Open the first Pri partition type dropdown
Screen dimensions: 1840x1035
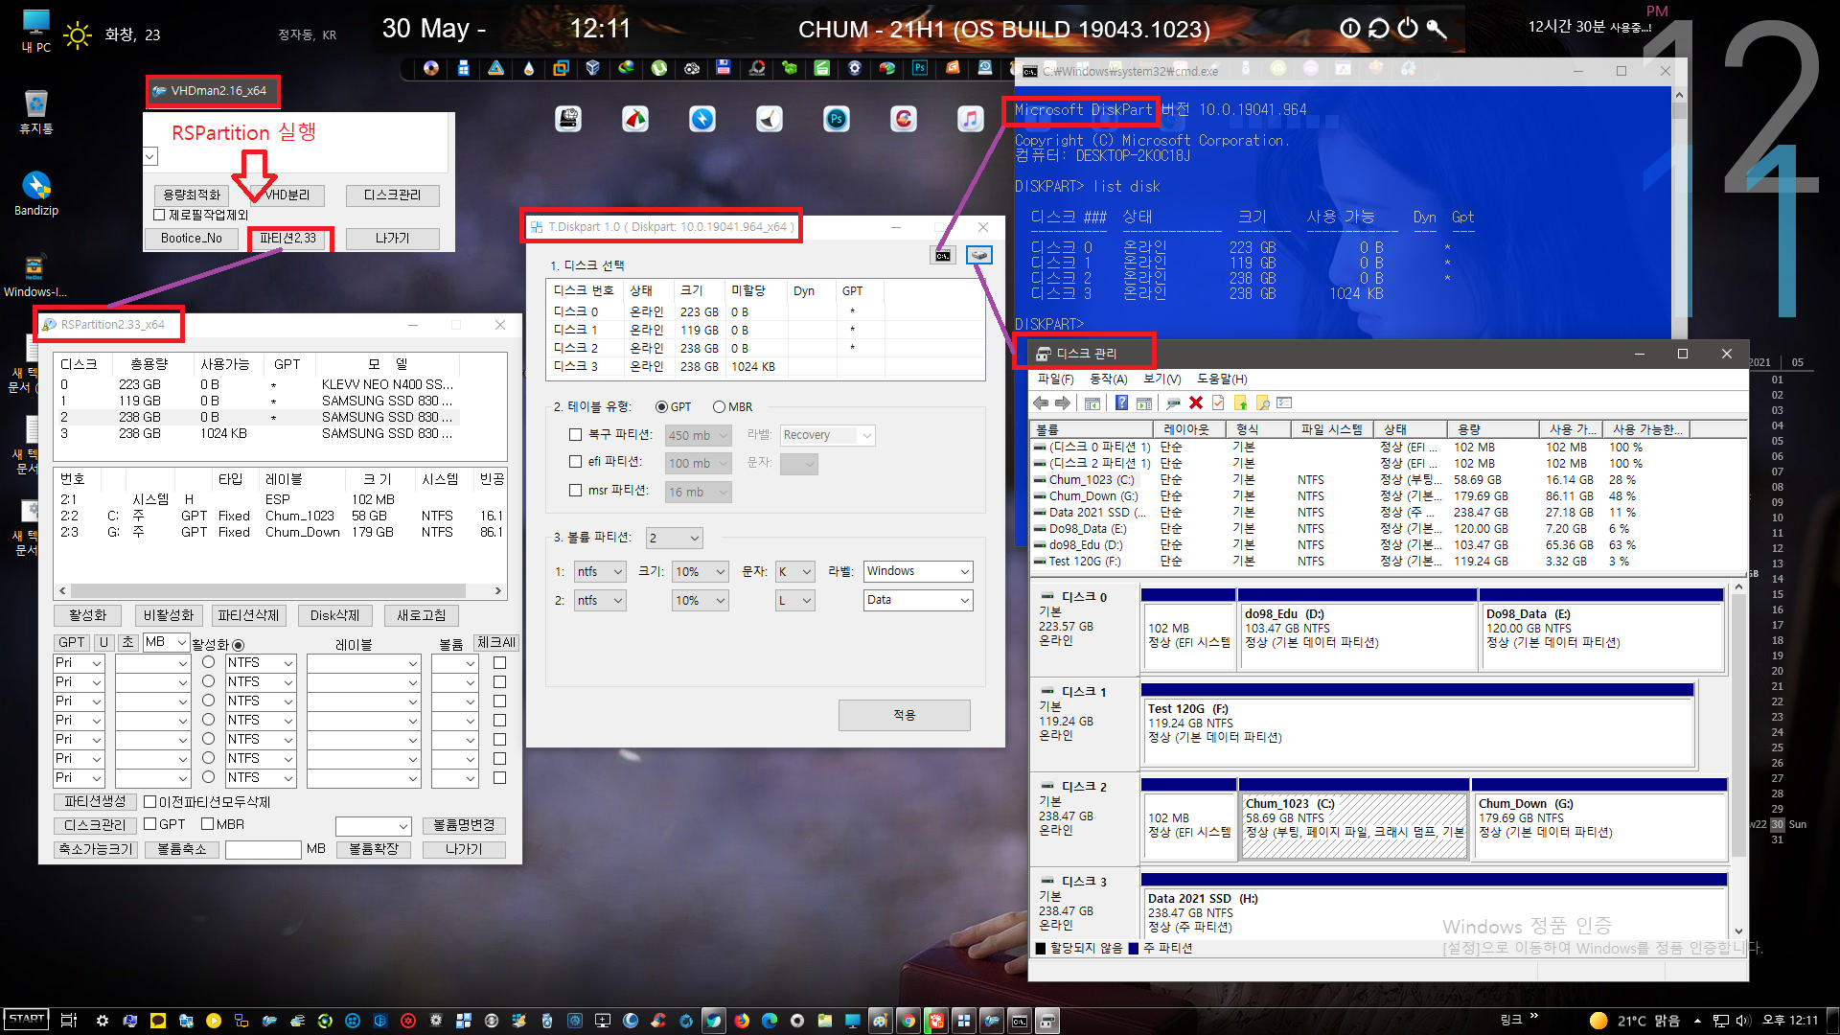[79, 663]
